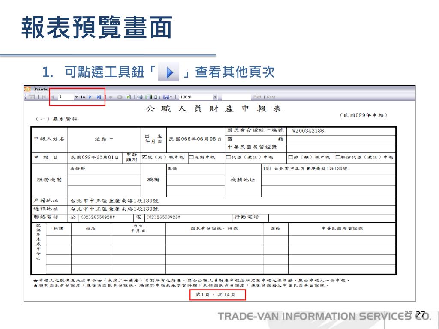Click the 機關地址 label cell
The height and width of the screenshot is (329, 439).
pos(243,179)
